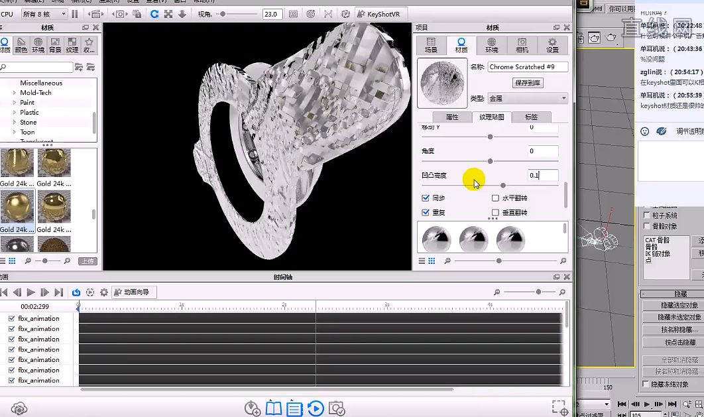Select Miscellaneous in the material tree

coord(41,83)
